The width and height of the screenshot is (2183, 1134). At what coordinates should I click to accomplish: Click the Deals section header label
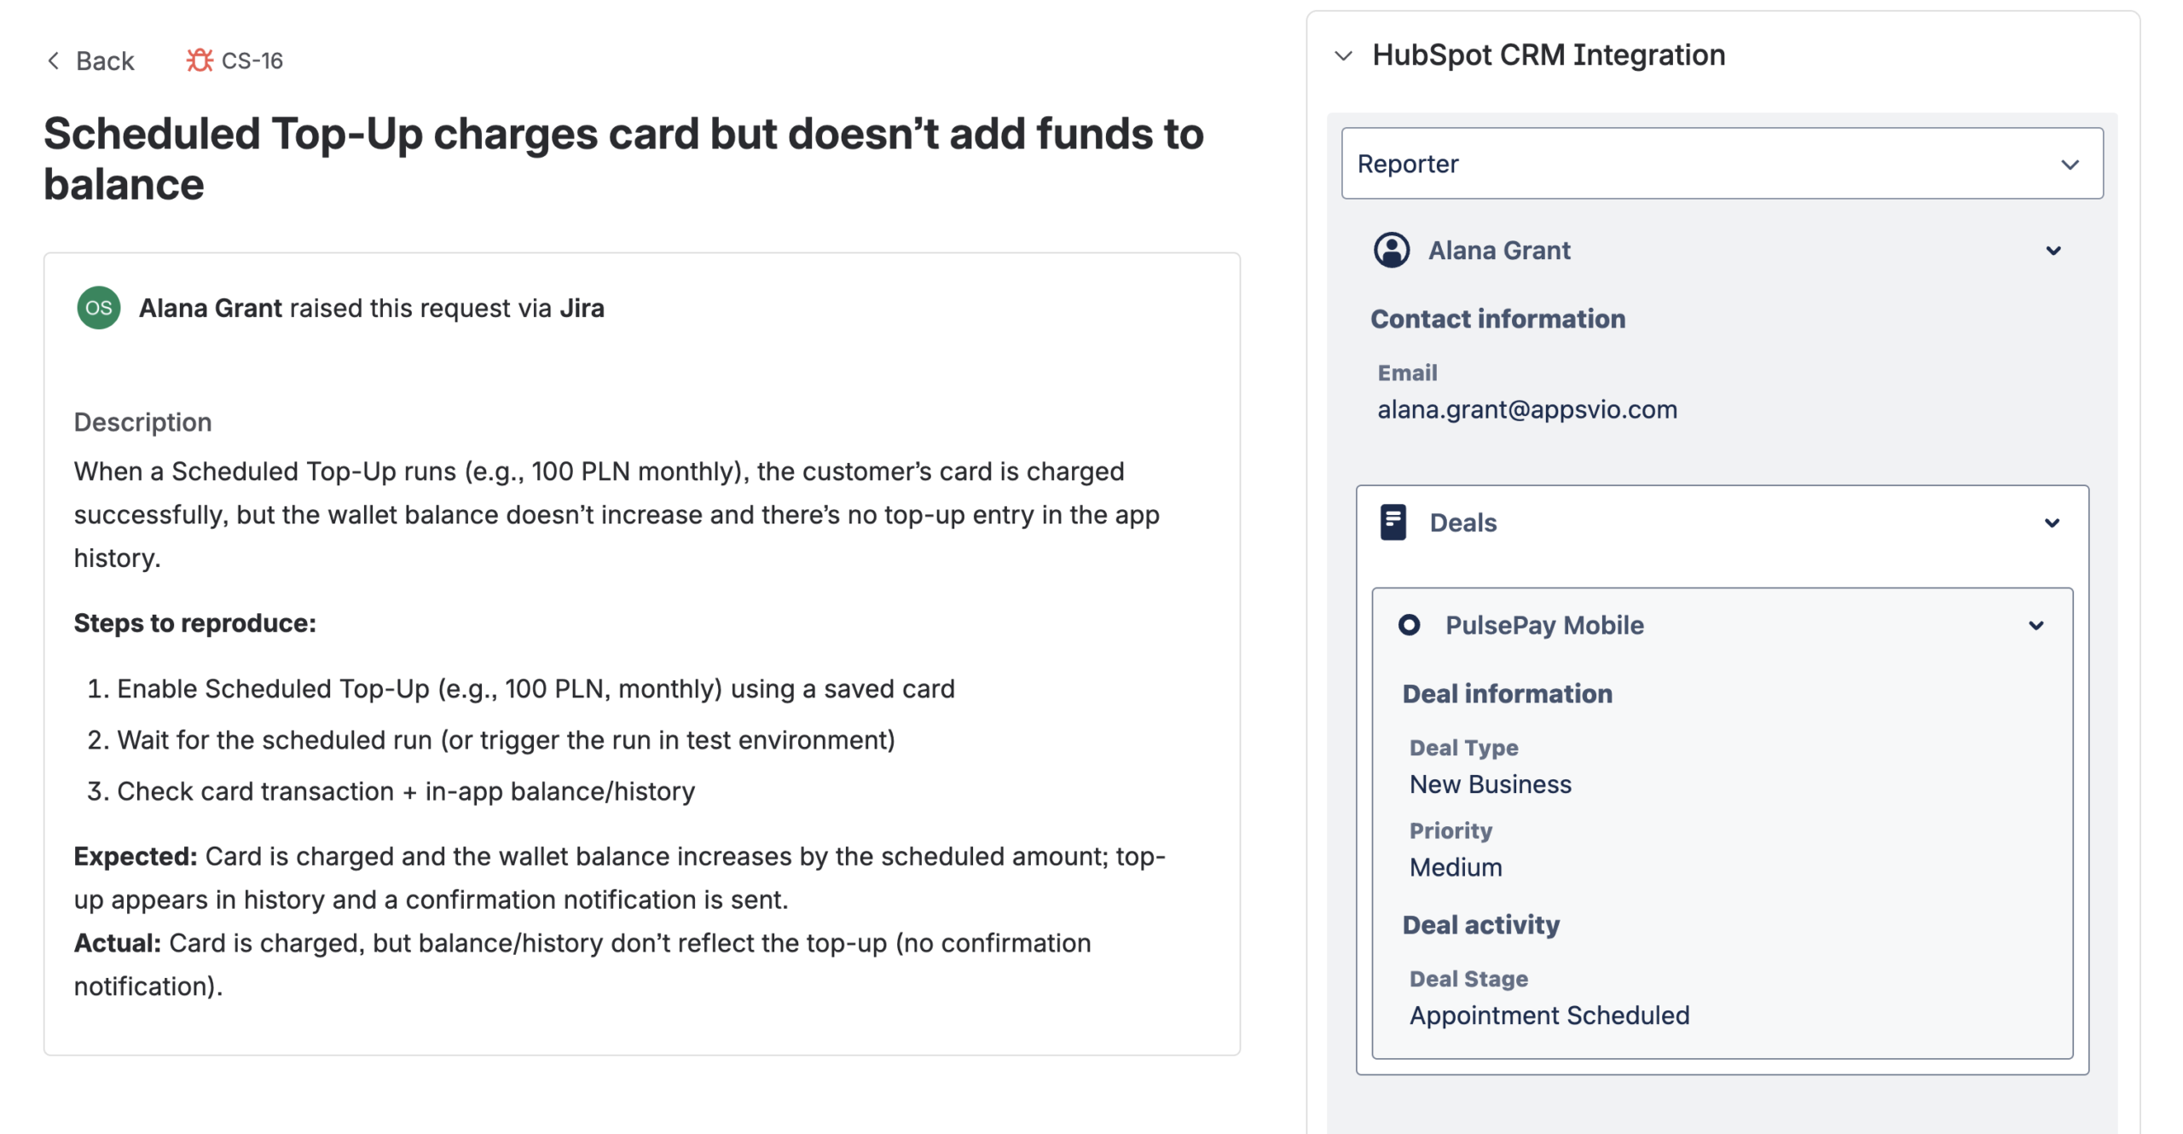click(1462, 523)
